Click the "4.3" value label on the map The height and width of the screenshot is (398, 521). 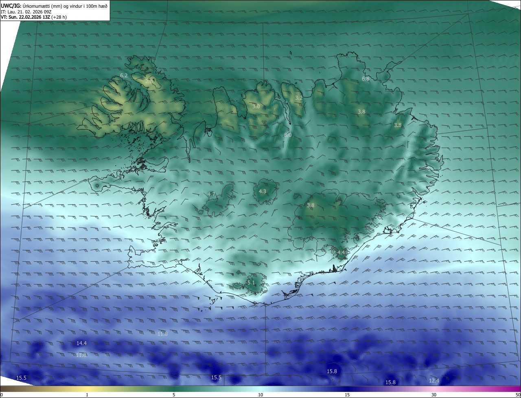[x=263, y=192]
